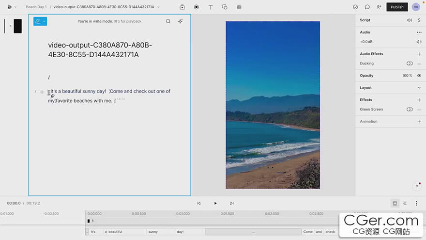Click the Opacity 100 % value
Screen dimensions: 426x240
coord(407,75)
